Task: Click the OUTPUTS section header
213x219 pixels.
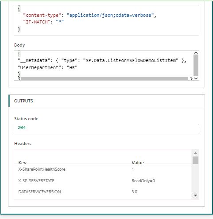Action: 106,101
